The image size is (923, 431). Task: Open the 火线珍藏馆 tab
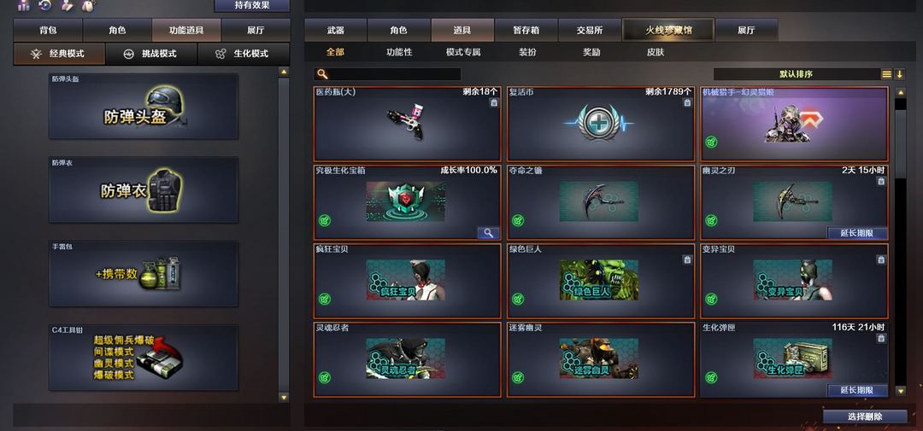668,30
